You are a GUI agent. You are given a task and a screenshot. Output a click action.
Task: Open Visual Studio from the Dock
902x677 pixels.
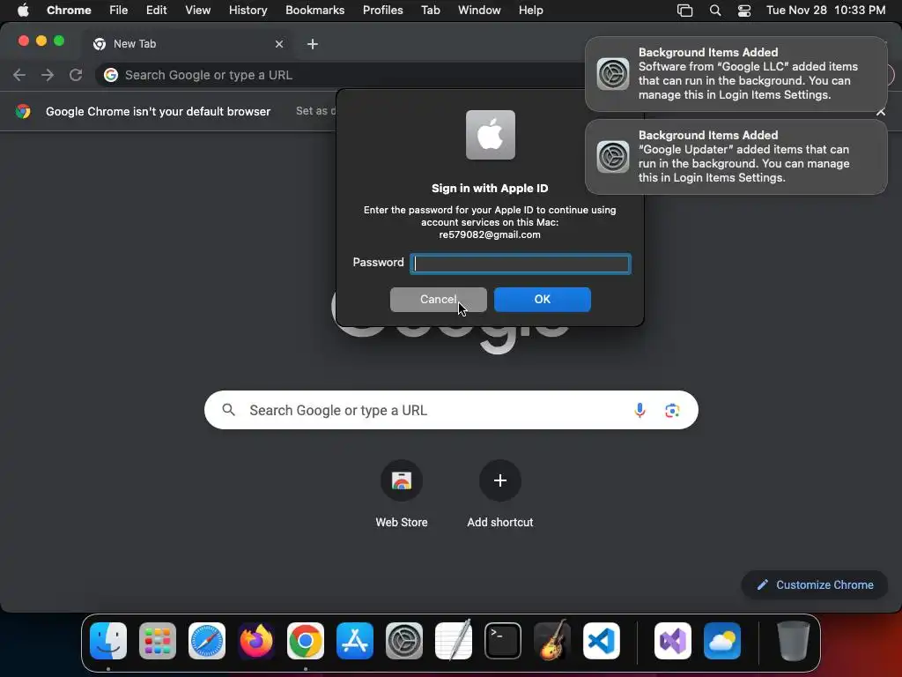click(673, 641)
